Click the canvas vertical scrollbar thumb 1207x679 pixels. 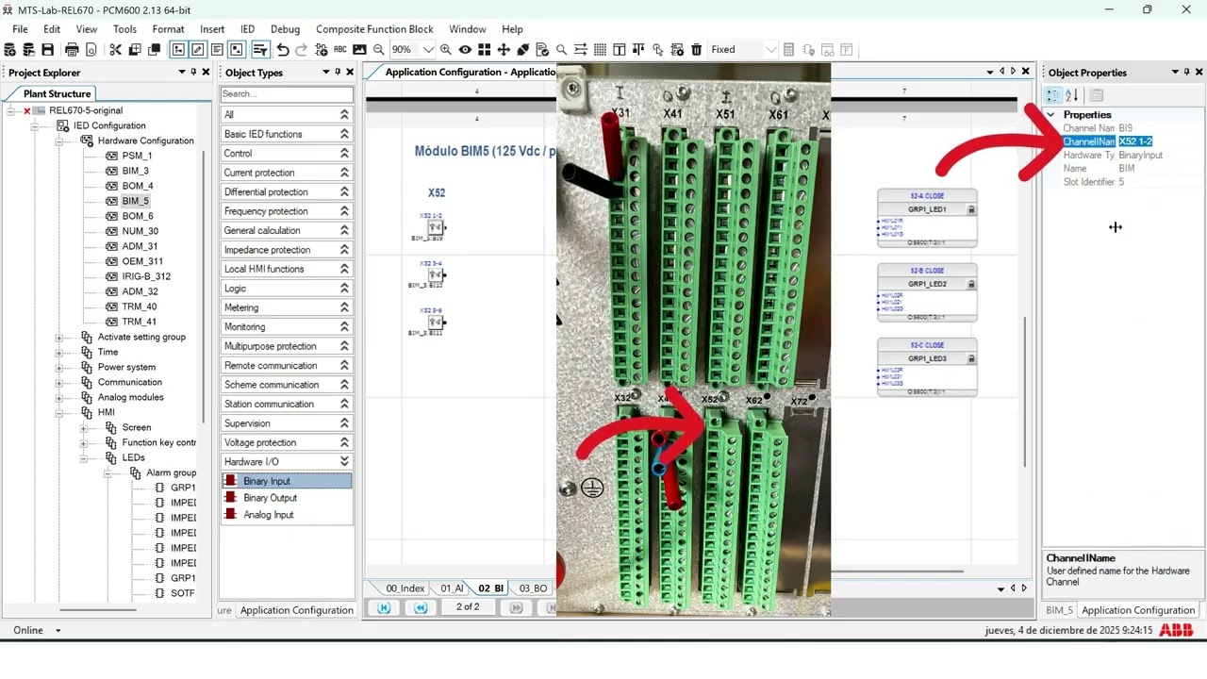(1025, 391)
